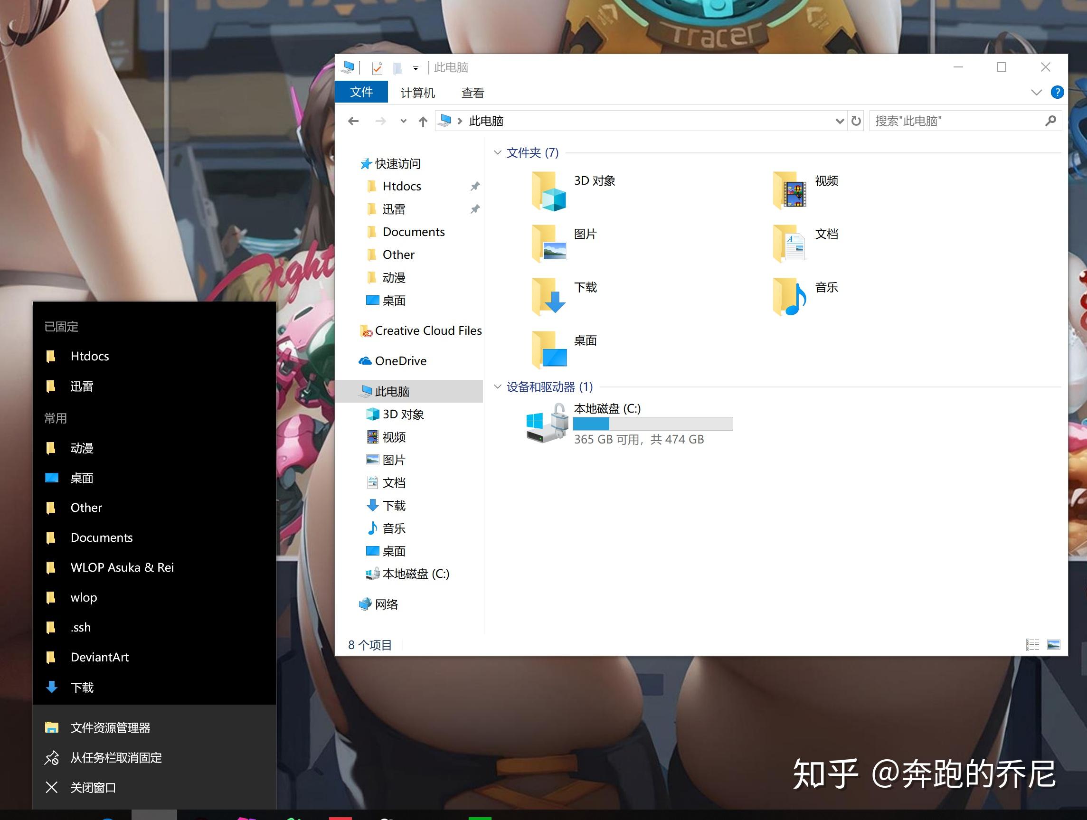This screenshot has width=1087, height=820.
Task: Open Other in the quick access sidebar
Action: (390, 254)
